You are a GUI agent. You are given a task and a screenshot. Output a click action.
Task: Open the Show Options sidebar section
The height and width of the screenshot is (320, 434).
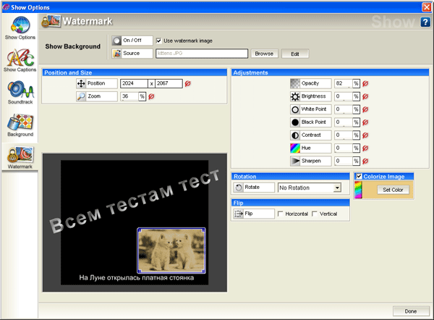(x=20, y=28)
